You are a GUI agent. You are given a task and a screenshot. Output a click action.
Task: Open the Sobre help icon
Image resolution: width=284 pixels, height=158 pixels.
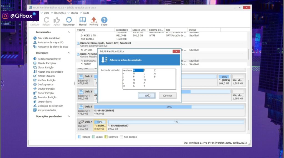click(104, 20)
